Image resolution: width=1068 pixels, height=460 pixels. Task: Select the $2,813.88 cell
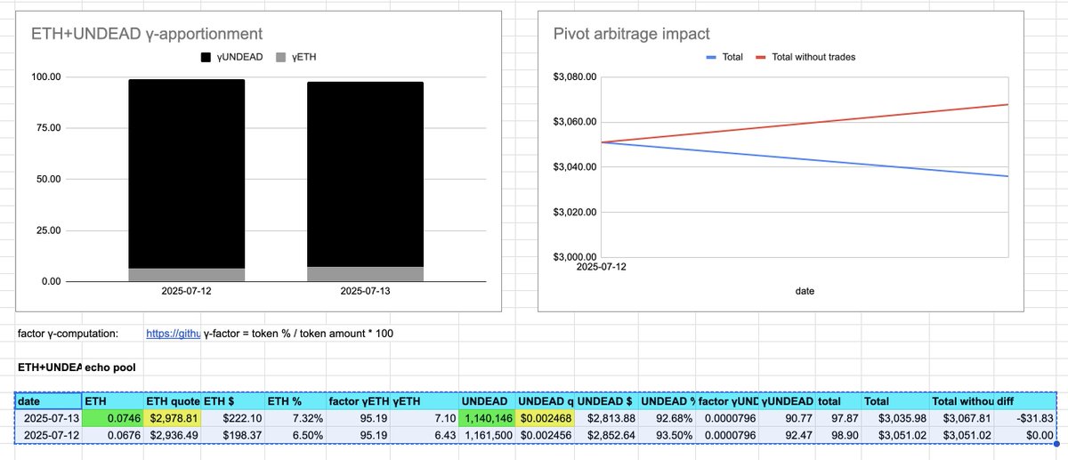(608, 419)
